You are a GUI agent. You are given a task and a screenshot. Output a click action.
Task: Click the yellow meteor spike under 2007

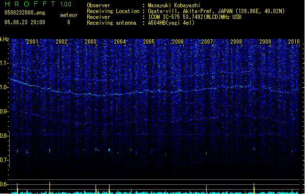point(207,189)
